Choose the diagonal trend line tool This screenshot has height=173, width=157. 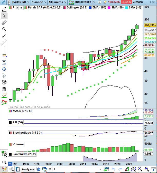point(4,42)
